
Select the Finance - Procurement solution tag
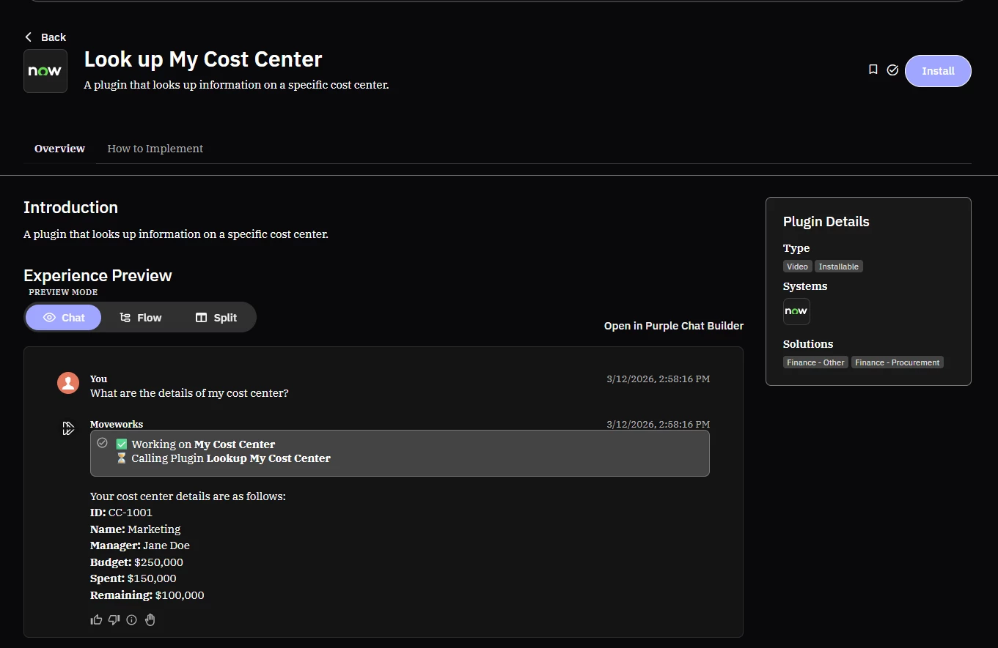point(898,362)
